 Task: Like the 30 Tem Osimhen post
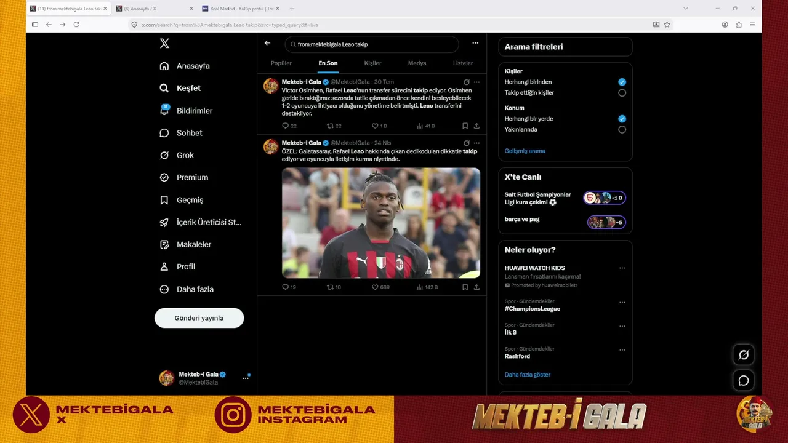tap(375, 126)
